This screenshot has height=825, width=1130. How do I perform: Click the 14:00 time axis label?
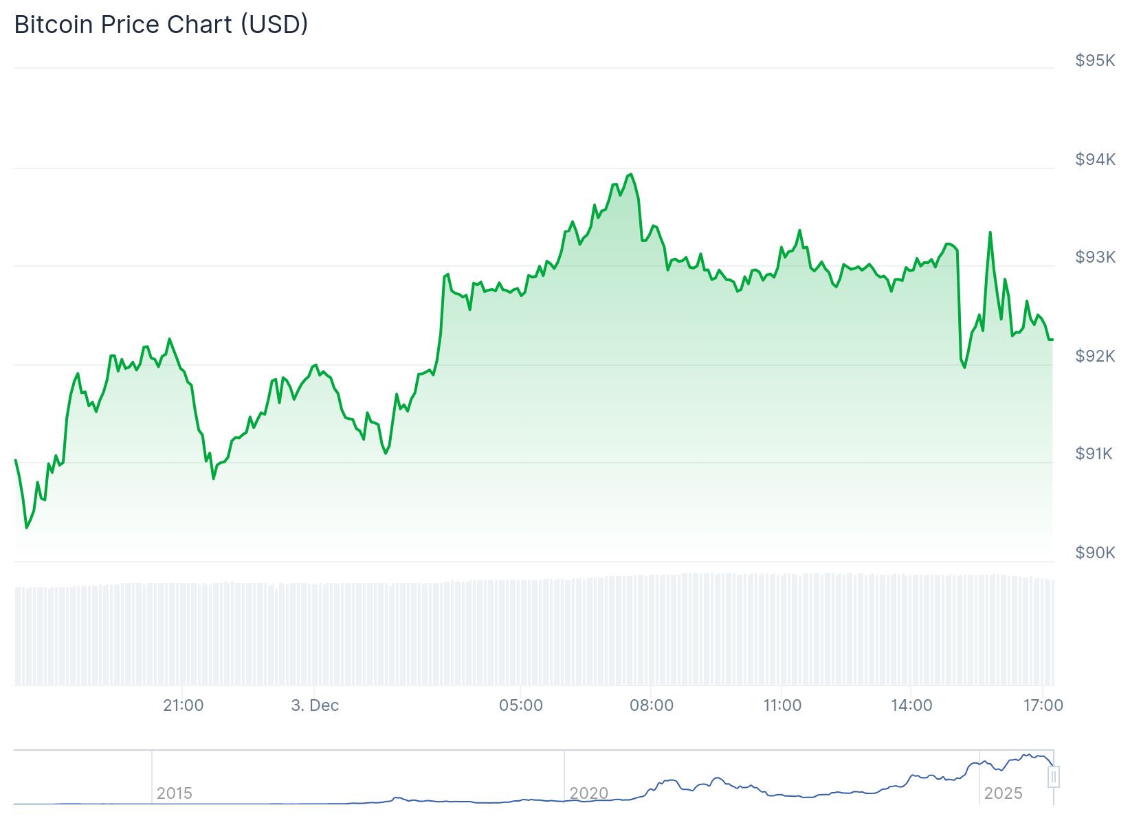912,705
